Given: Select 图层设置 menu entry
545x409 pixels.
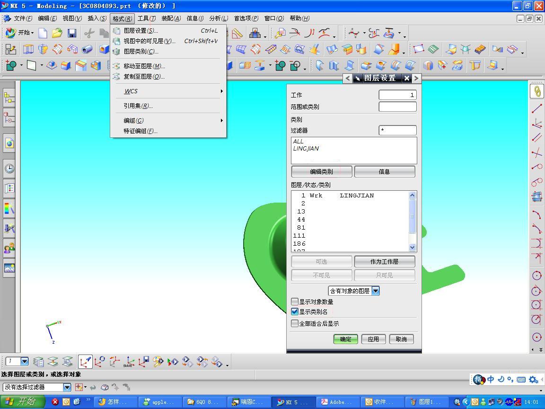Looking at the screenshot, I should pos(168,31).
